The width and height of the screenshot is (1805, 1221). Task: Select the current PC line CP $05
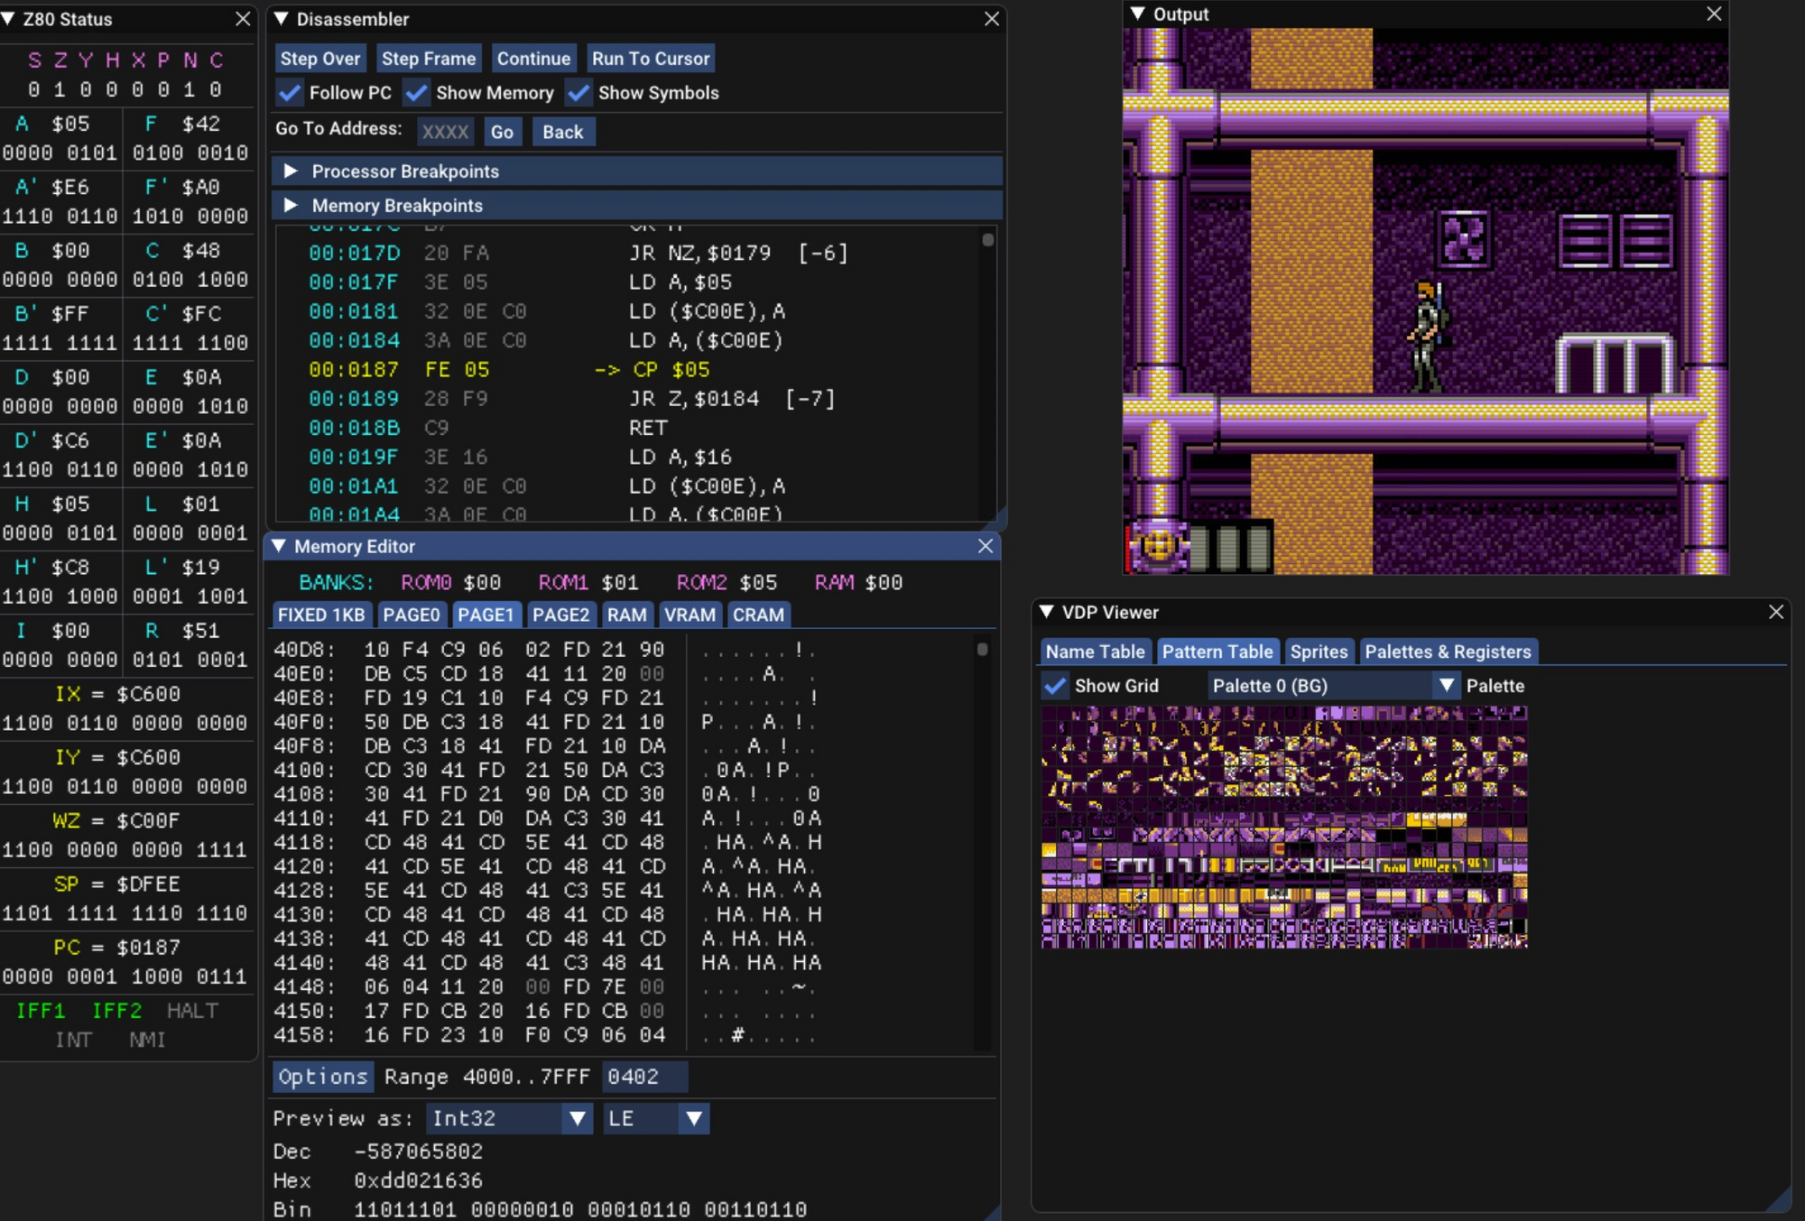(x=635, y=370)
